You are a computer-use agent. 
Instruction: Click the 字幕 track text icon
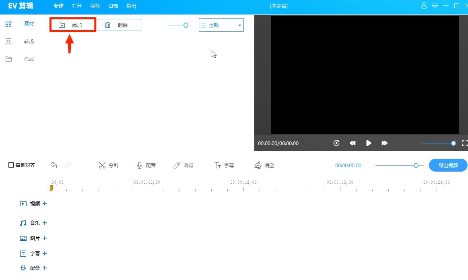pyautogui.click(x=23, y=254)
